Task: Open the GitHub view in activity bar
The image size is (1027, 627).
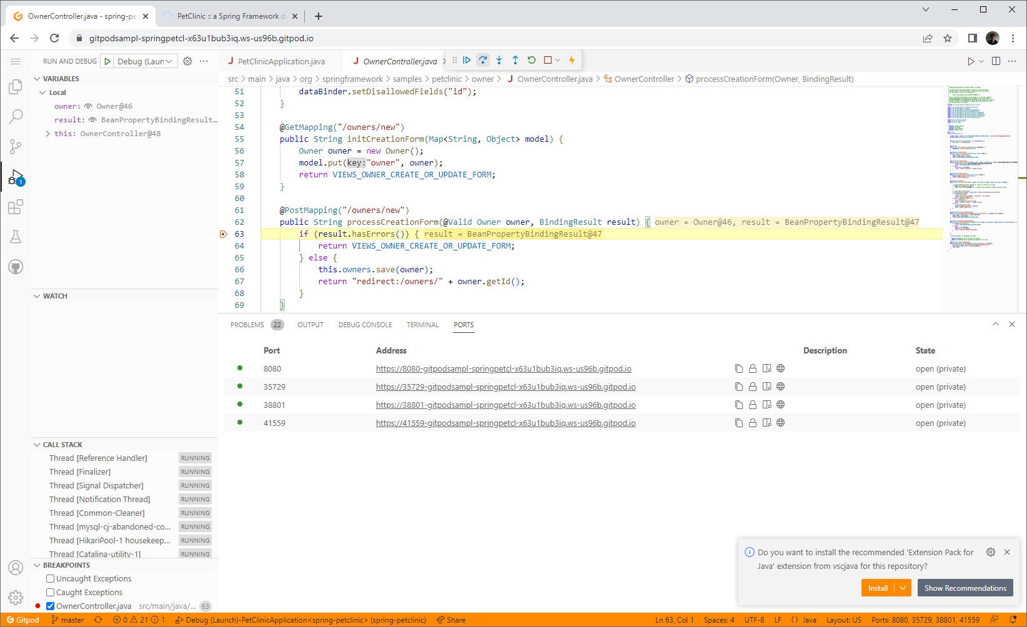Action: pyautogui.click(x=16, y=267)
